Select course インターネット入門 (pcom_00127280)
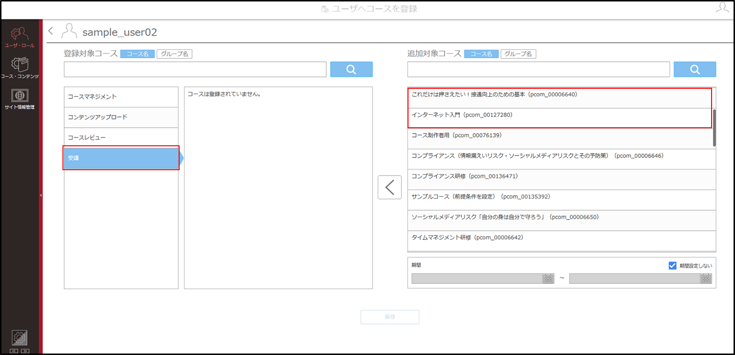Viewport: 735px width, 355px height. point(560,118)
